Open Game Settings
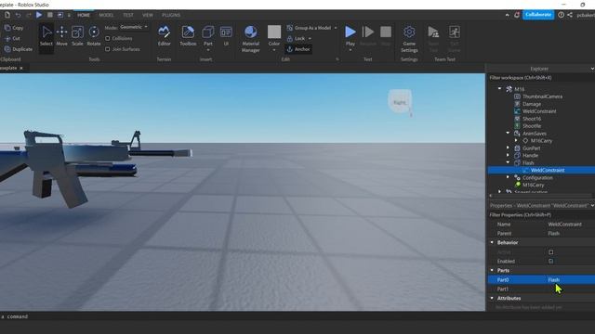 [x=409, y=39]
